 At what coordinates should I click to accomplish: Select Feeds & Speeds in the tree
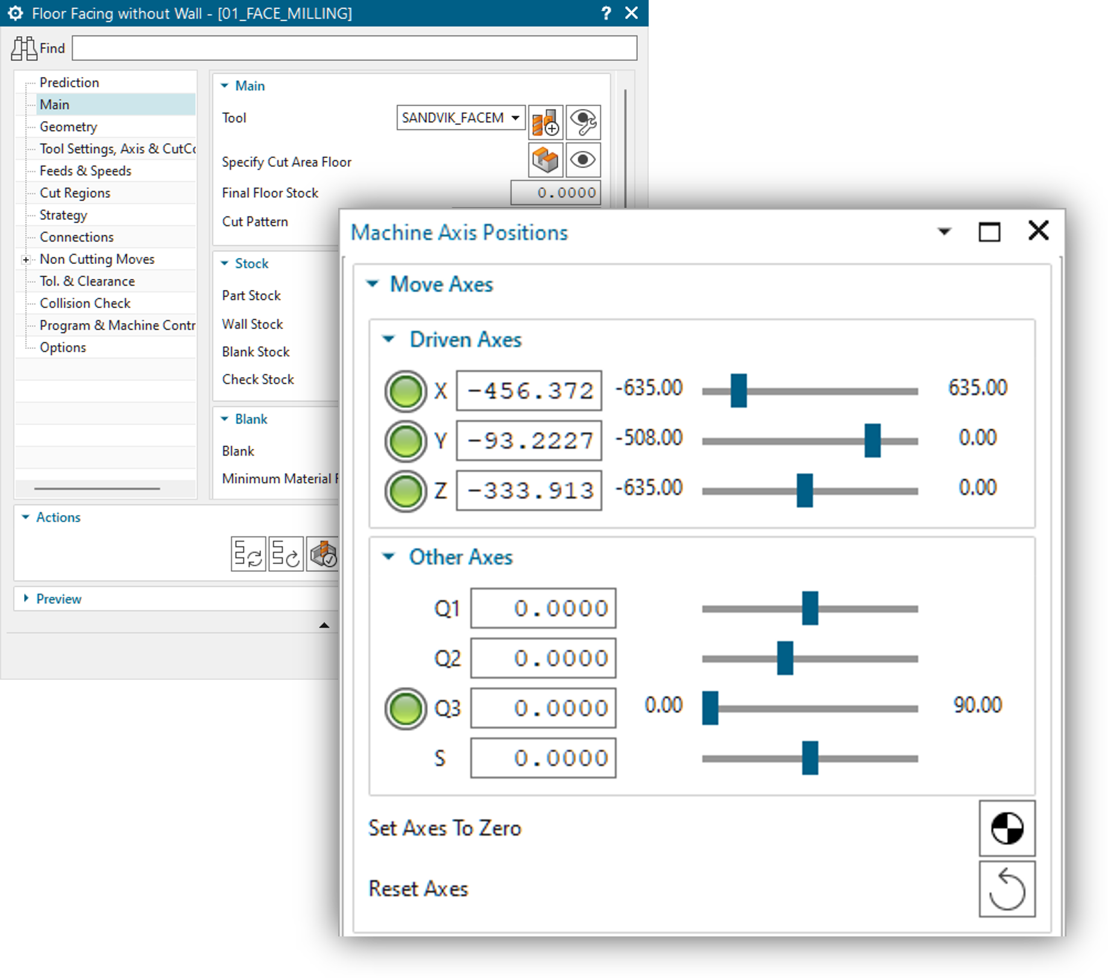[85, 171]
